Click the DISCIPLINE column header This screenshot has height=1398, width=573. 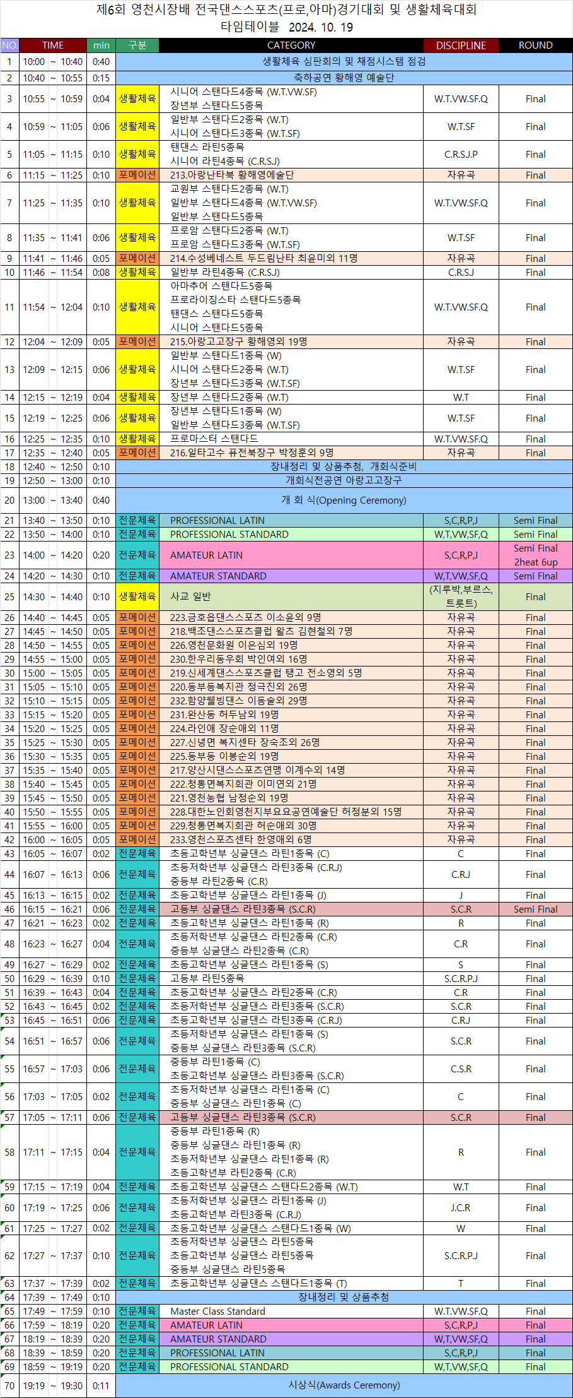point(461,45)
